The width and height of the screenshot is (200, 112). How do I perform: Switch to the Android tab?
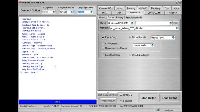[x=120, y=8]
